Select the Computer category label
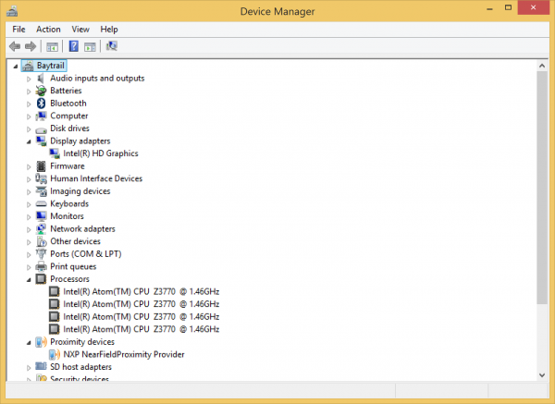Screen dimensions: 555x404 [x=69, y=116]
